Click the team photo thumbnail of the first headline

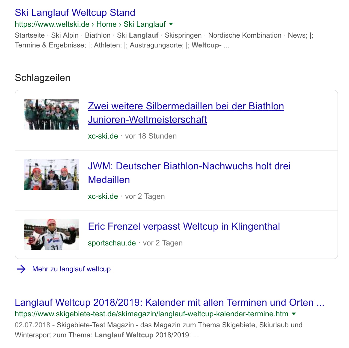(52, 114)
